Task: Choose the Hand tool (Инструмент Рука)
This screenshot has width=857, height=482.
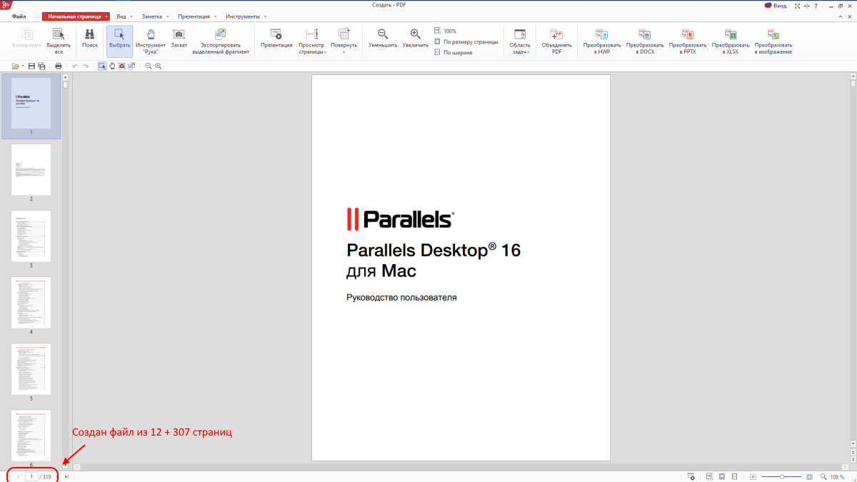Action: [x=150, y=41]
